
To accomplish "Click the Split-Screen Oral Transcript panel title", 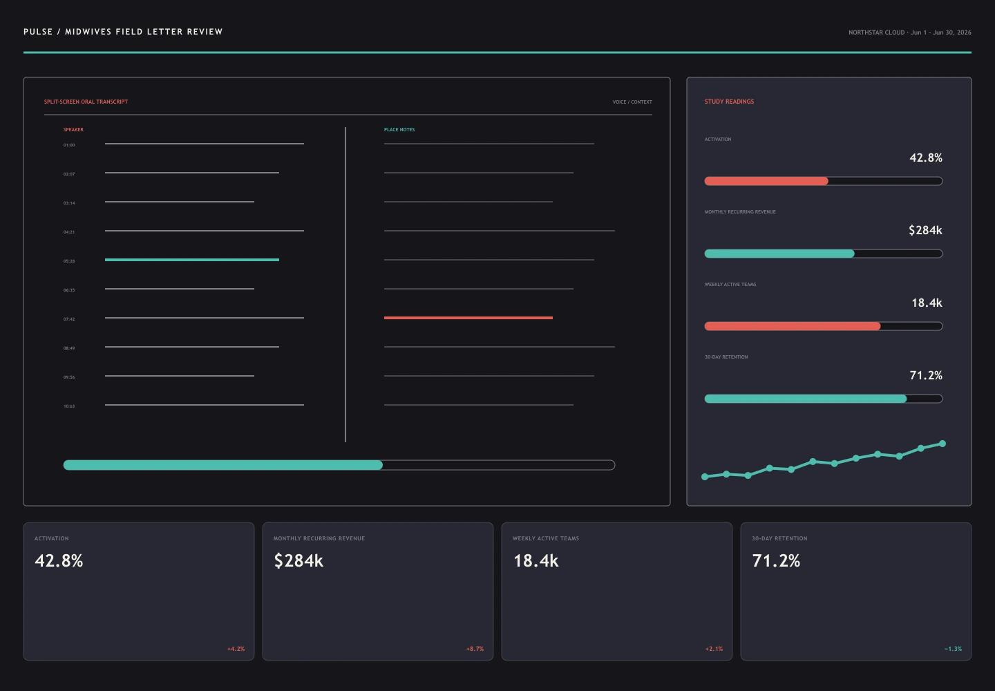I will [x=86, y=102].
